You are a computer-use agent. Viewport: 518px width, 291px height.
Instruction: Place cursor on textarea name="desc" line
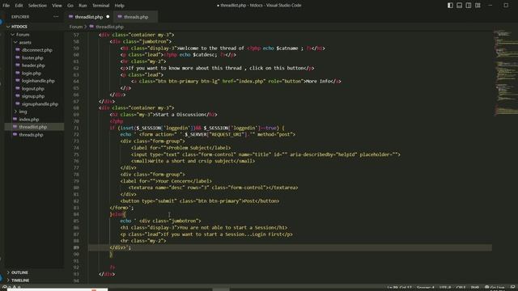[213, 188]
